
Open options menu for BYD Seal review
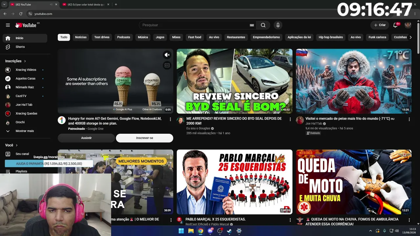click(x=290, y=120)
